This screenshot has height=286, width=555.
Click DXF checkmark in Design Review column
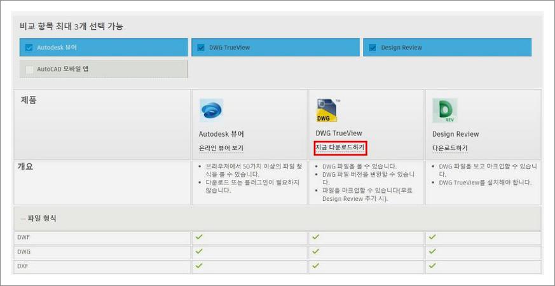pyautogui.click(x=432, y=265)
